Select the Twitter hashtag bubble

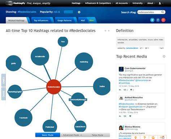tap(102, 86)
